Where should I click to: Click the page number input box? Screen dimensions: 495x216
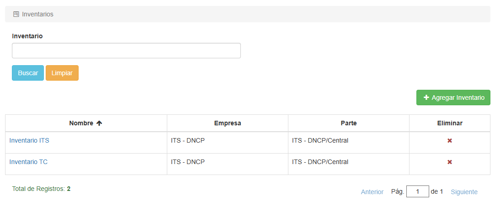(417, 192)
